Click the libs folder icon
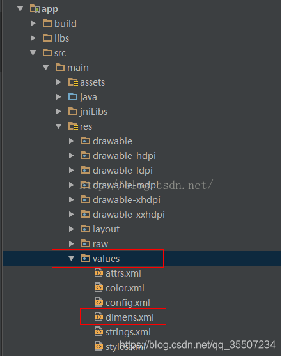Viewport: 282px width, 357px height. click(x=47, y=38)
